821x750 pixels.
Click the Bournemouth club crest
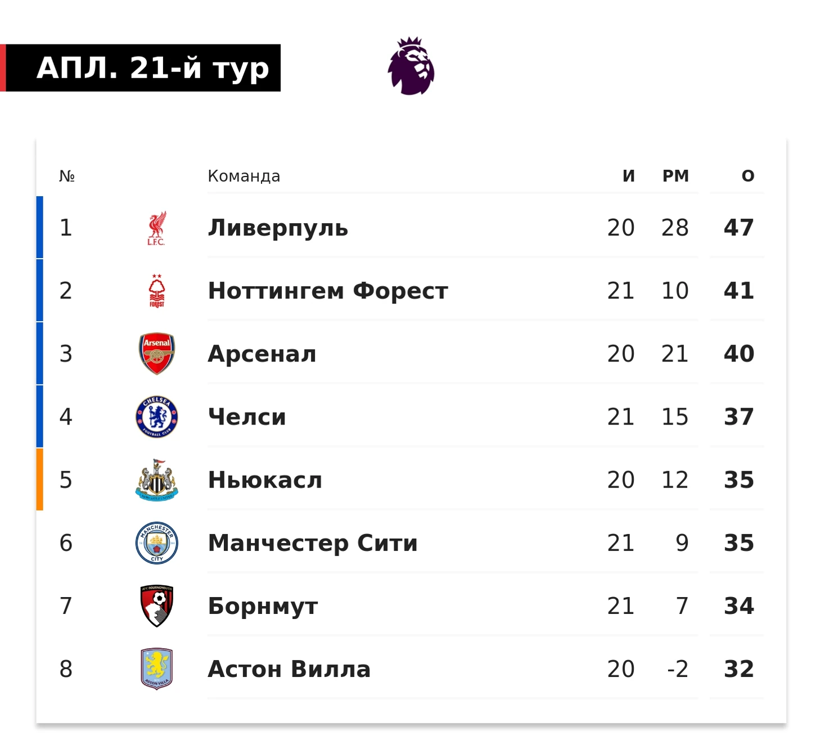point(157,606)
